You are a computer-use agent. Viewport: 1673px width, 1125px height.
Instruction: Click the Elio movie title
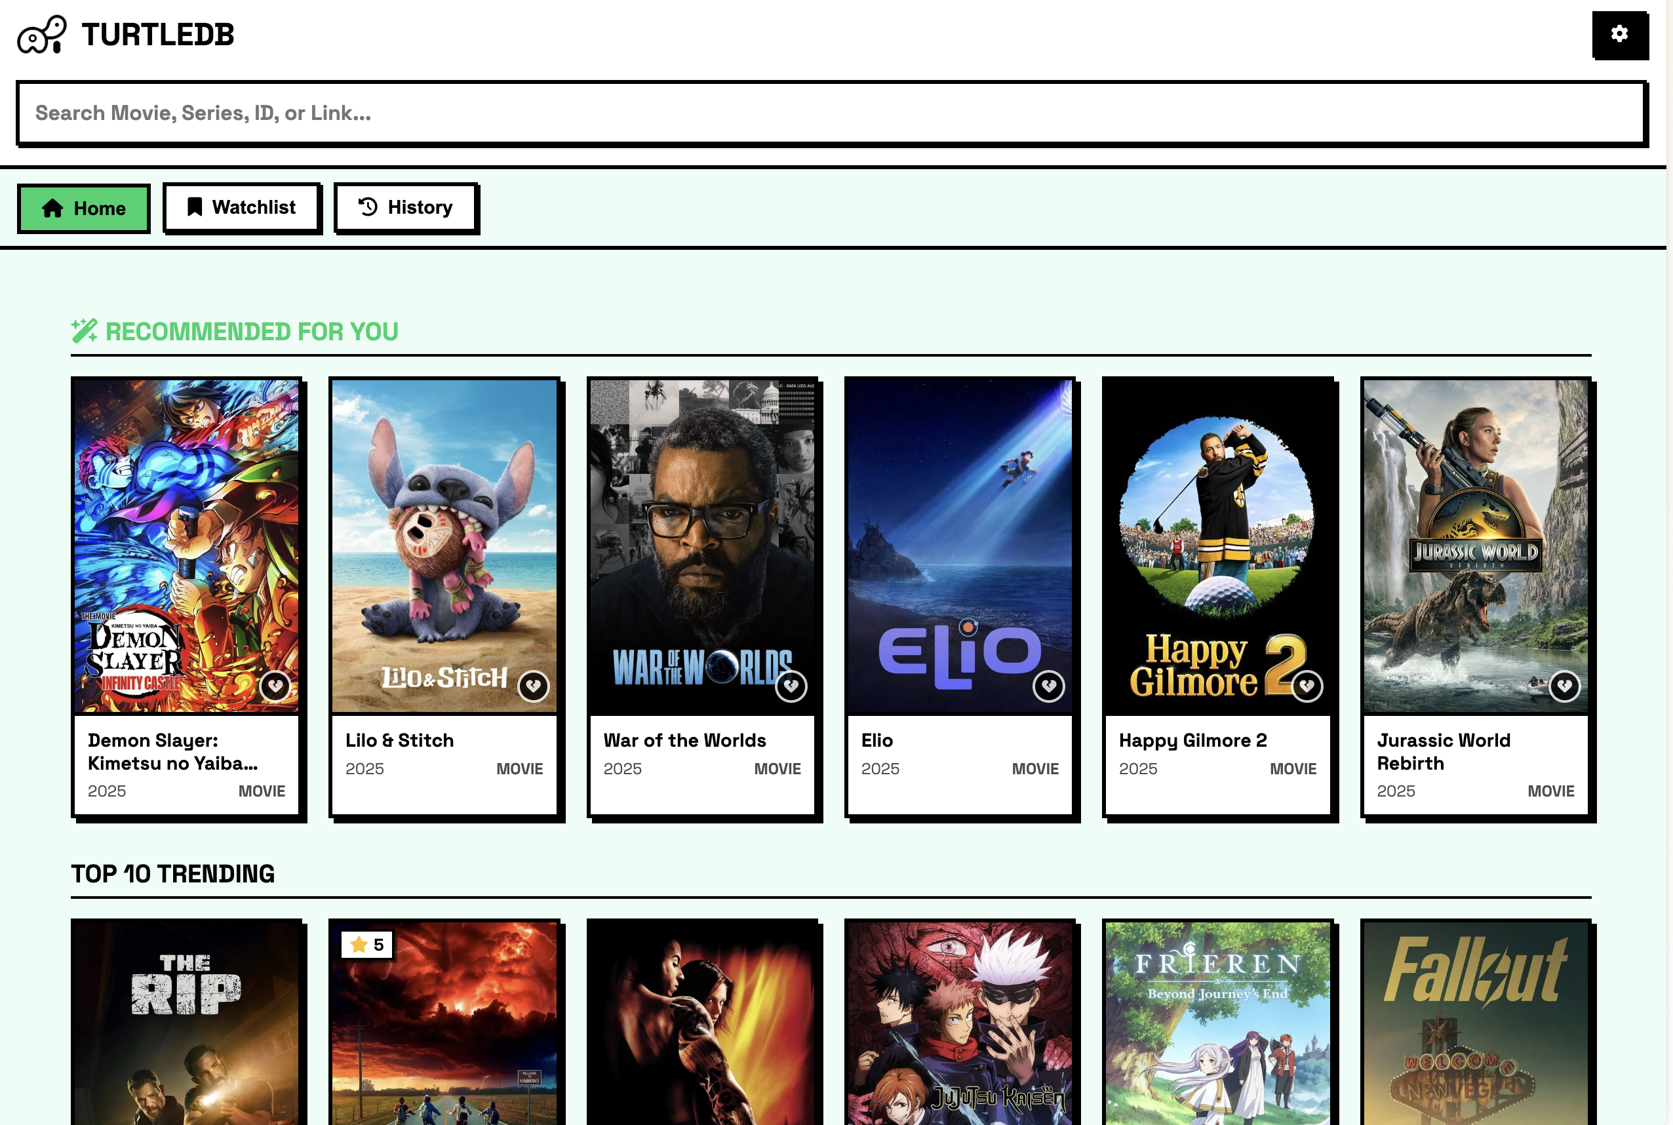(x=876, y=740)
